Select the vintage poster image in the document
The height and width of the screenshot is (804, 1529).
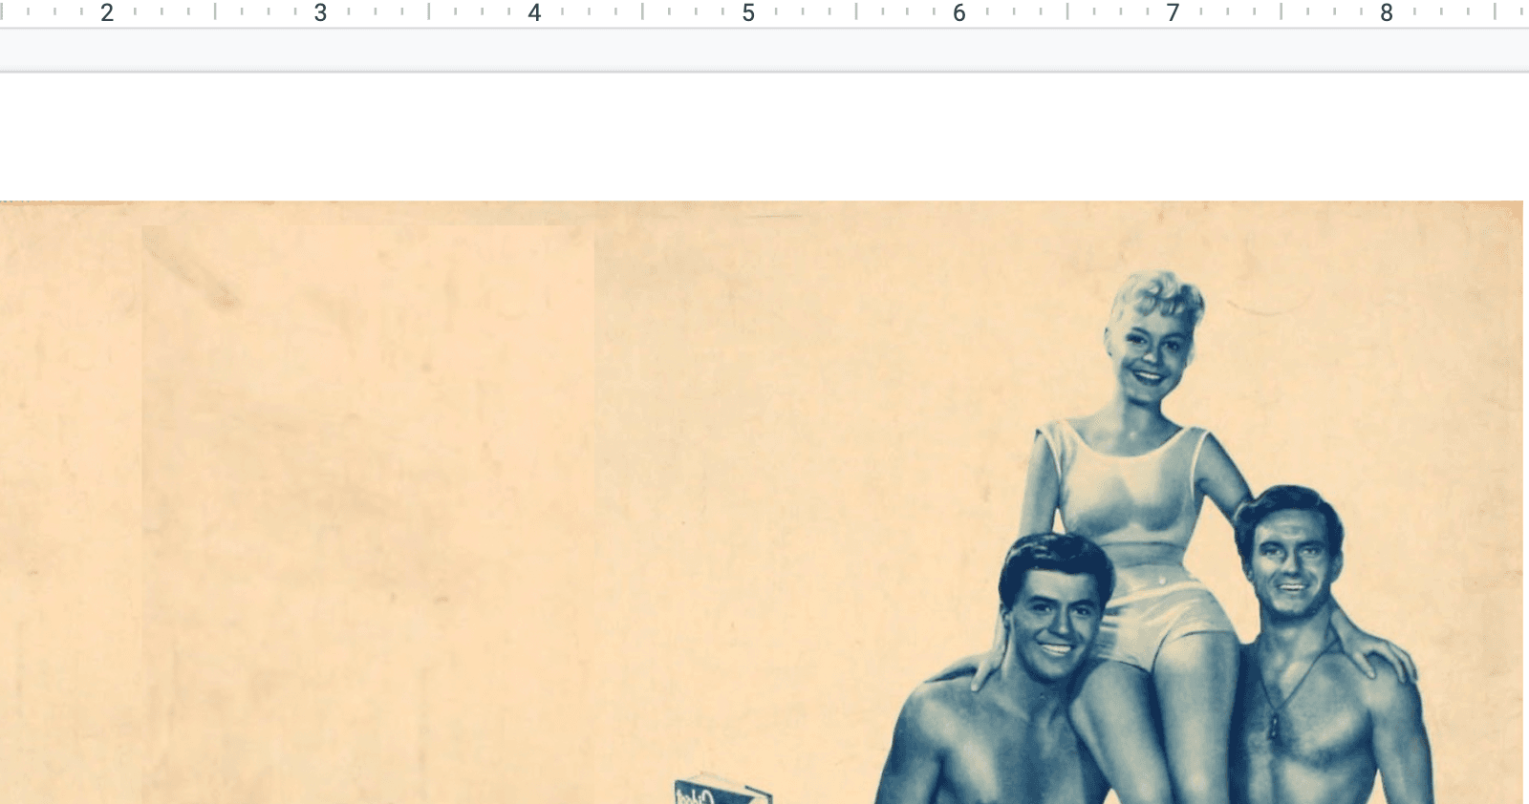761,502
